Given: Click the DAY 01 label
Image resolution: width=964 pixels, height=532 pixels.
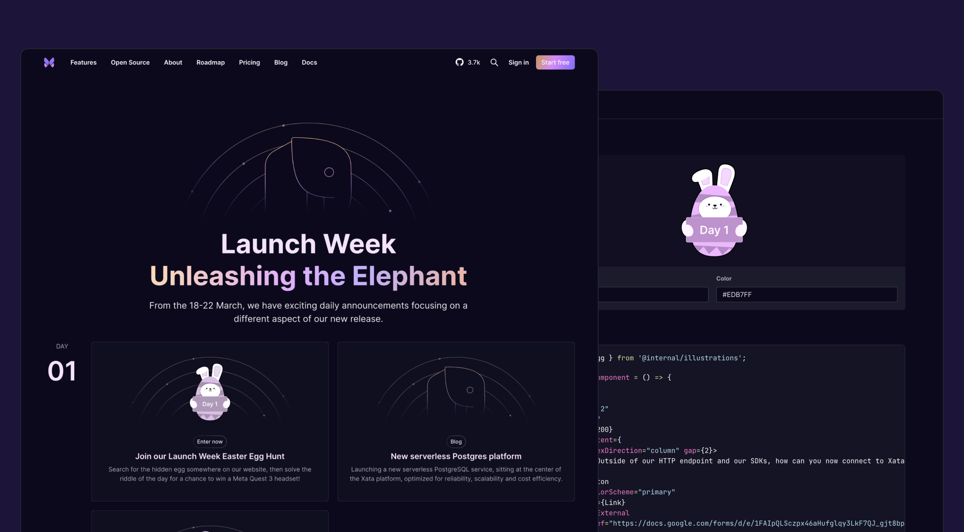Looking at the screenshot, I should tap(62, 364).
